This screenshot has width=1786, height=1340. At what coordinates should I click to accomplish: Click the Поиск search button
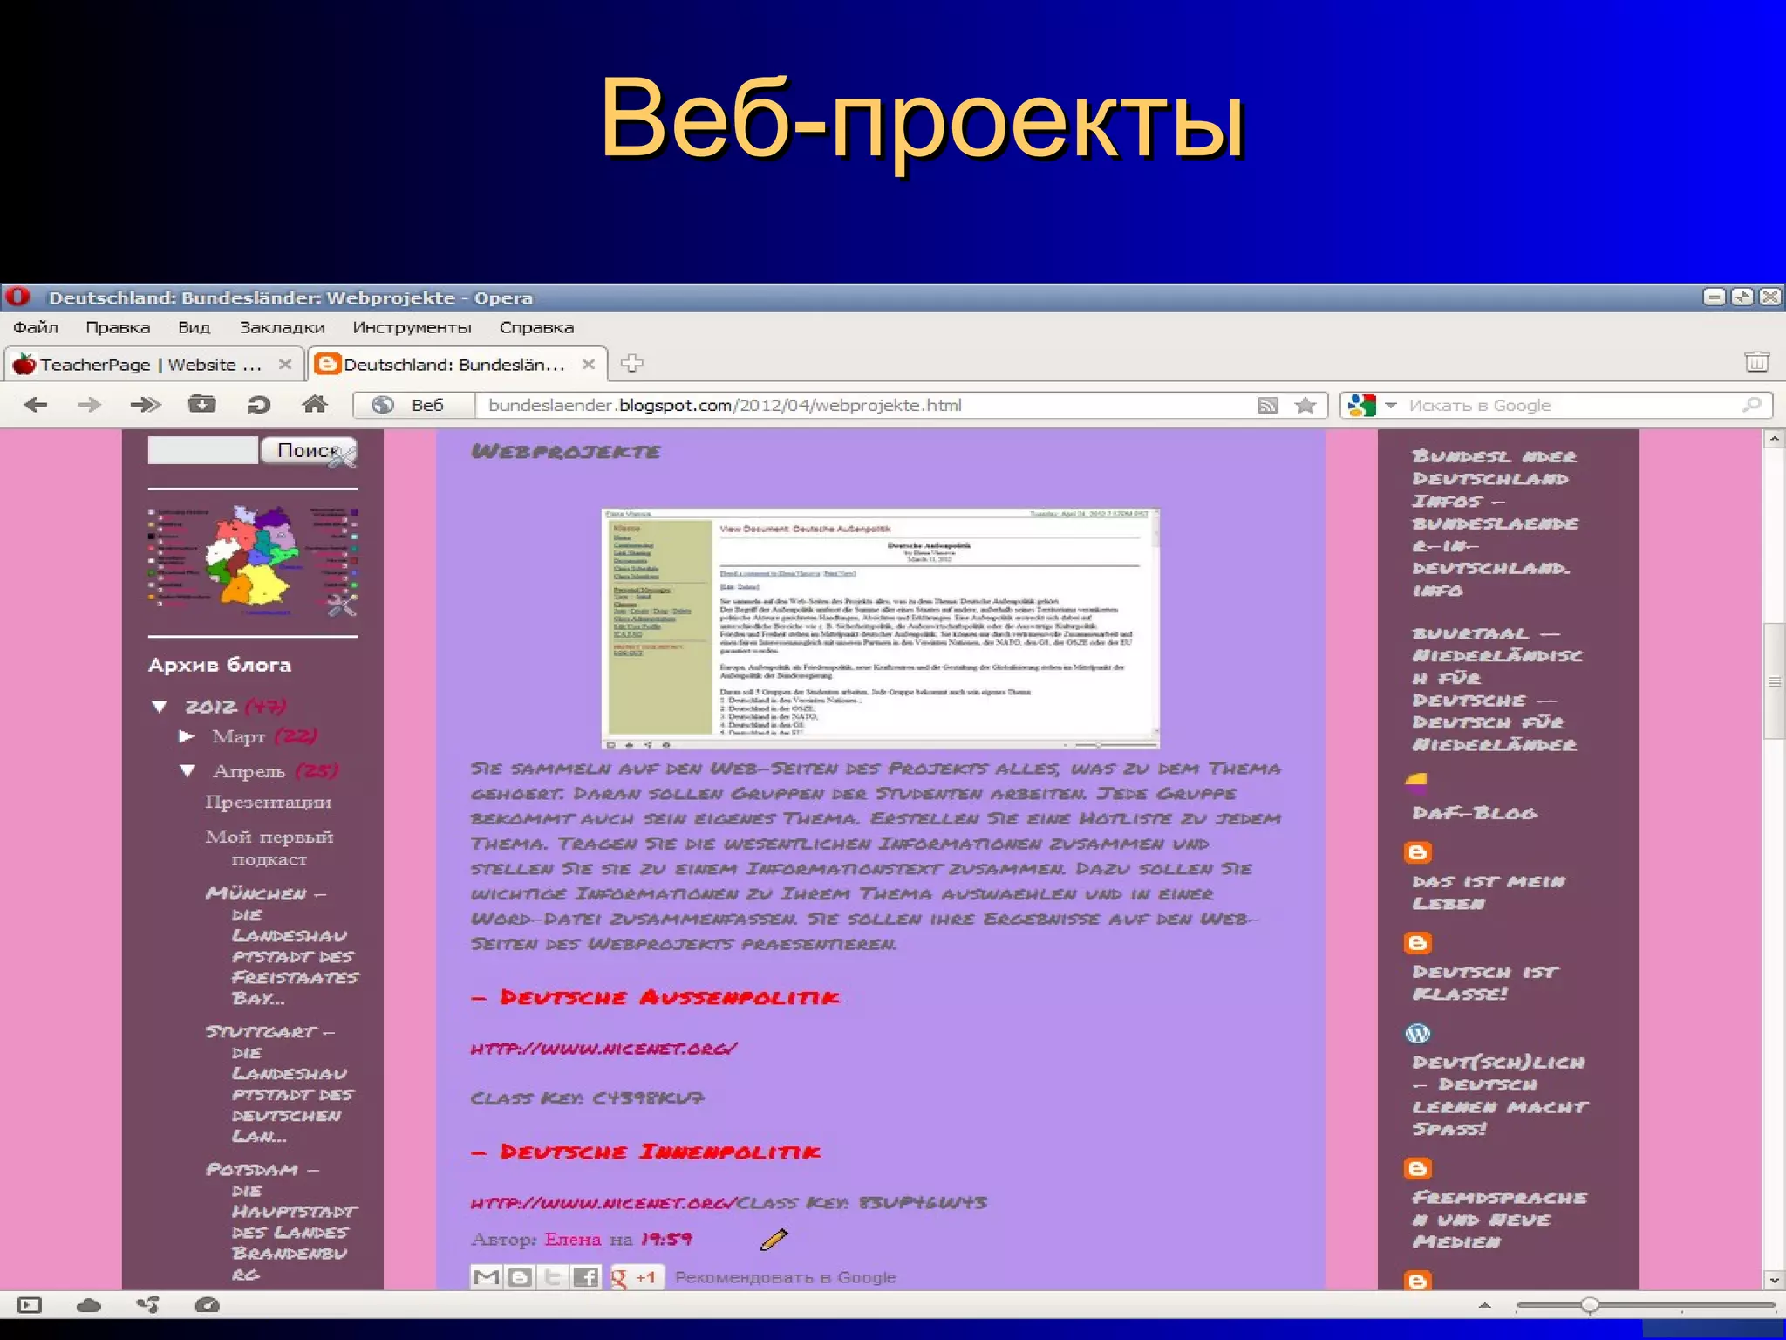pos(308,450)
